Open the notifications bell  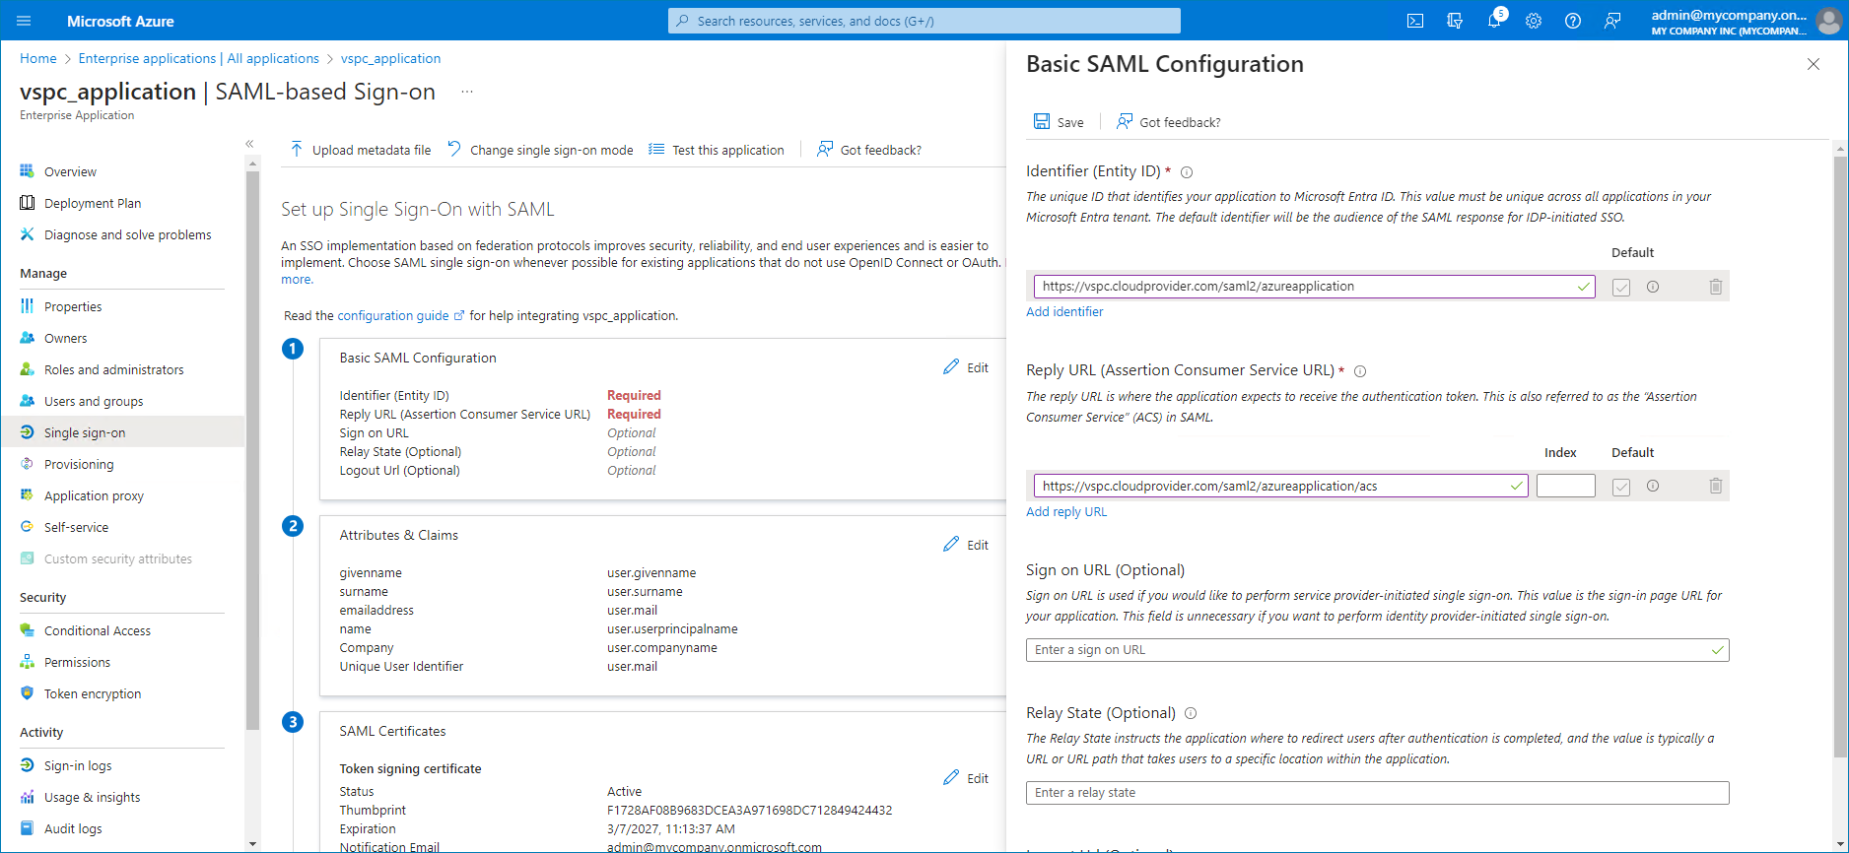1494,21
